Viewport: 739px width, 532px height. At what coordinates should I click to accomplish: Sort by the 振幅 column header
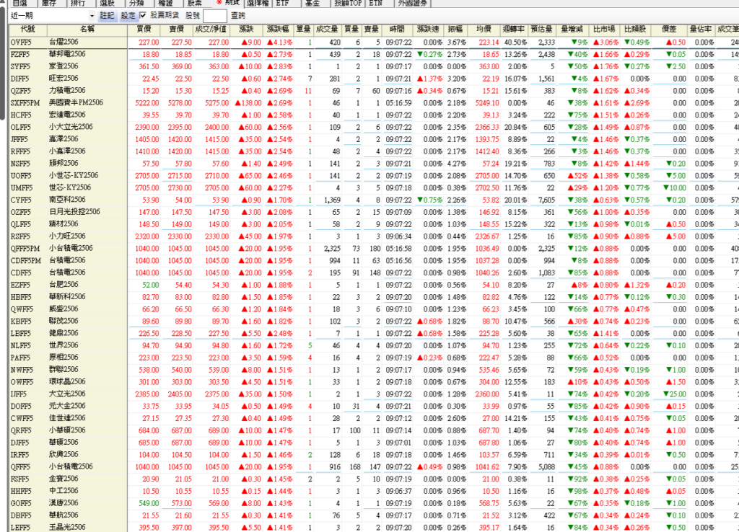click(455, 29)
